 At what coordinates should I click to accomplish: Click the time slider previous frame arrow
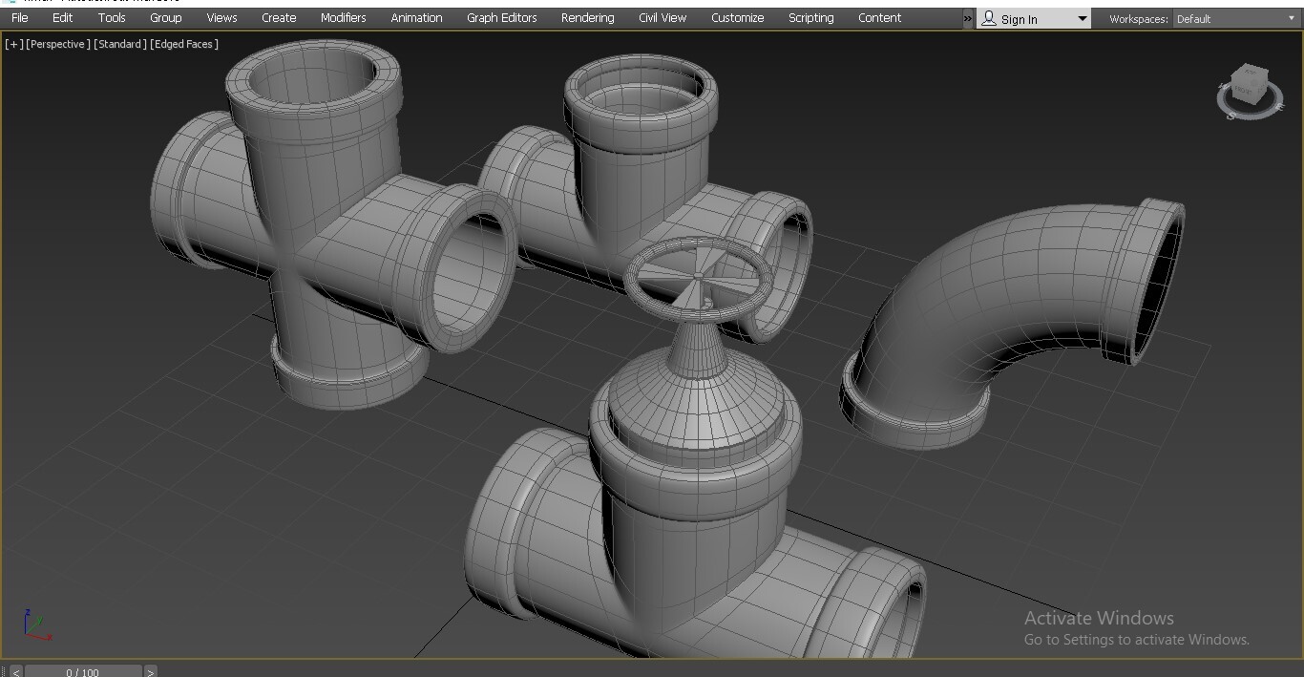click(x=15, y=671)
